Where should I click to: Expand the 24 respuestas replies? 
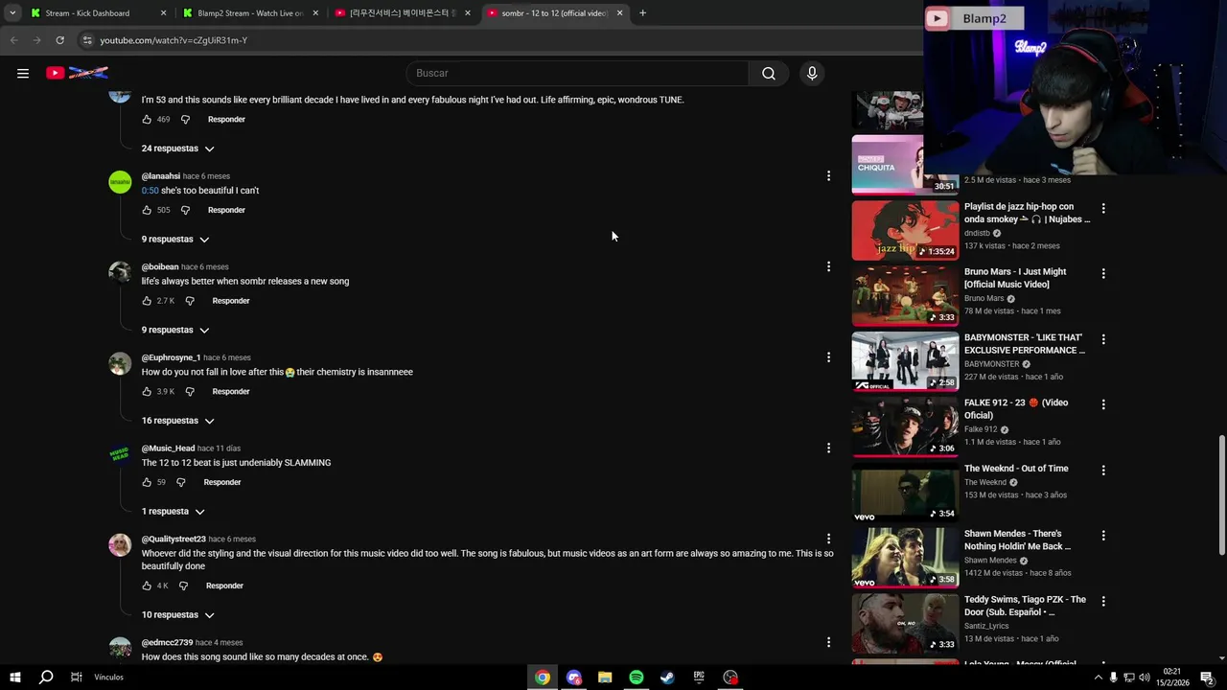(178, 149)
